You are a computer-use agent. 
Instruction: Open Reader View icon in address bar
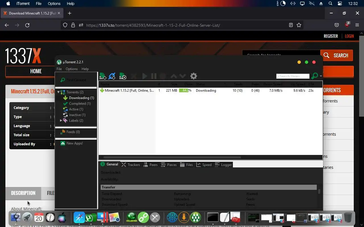[291, 25]
